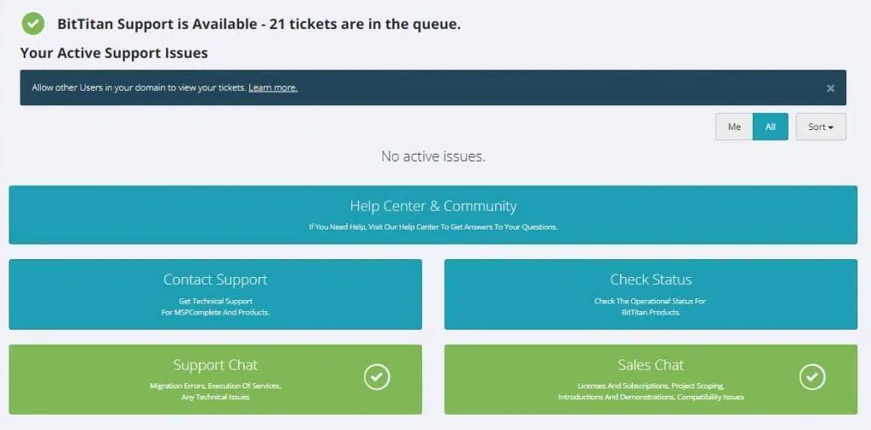
Task: Click the Support Chat circled checkmark icon
Action: (x=377, y=376)
